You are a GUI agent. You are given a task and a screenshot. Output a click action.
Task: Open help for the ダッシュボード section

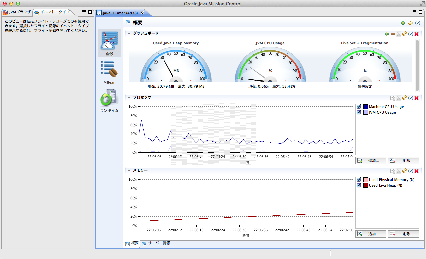coord(411,34)
